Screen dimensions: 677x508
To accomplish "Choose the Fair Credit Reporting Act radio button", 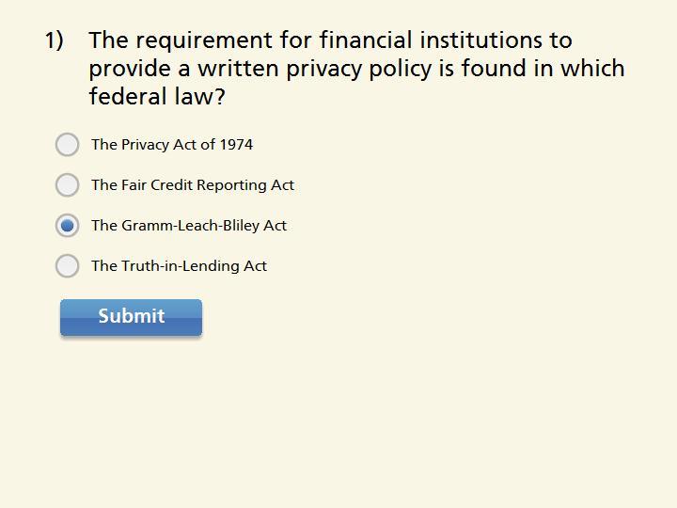I will point(67,184).
